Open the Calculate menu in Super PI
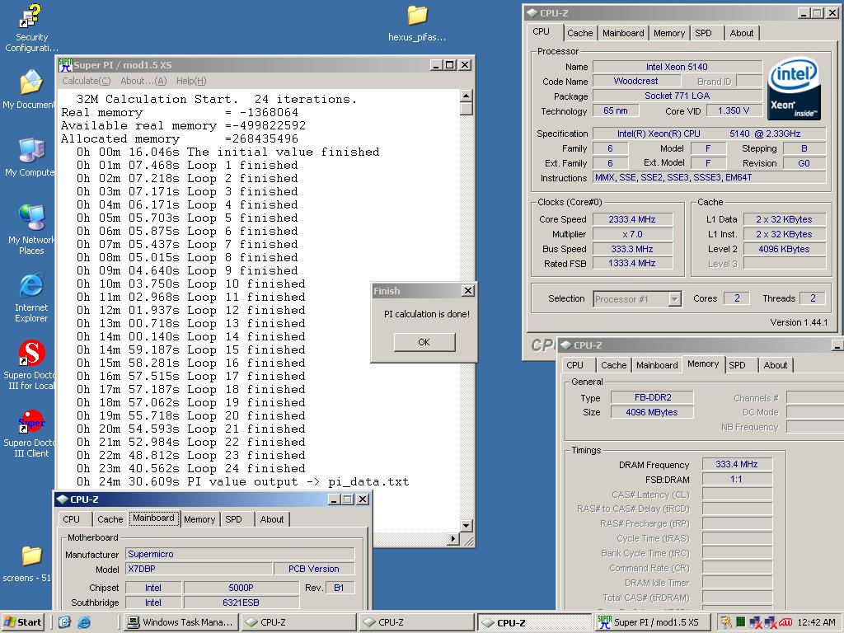The image size is (844, 633). click(x=86, y=81)
